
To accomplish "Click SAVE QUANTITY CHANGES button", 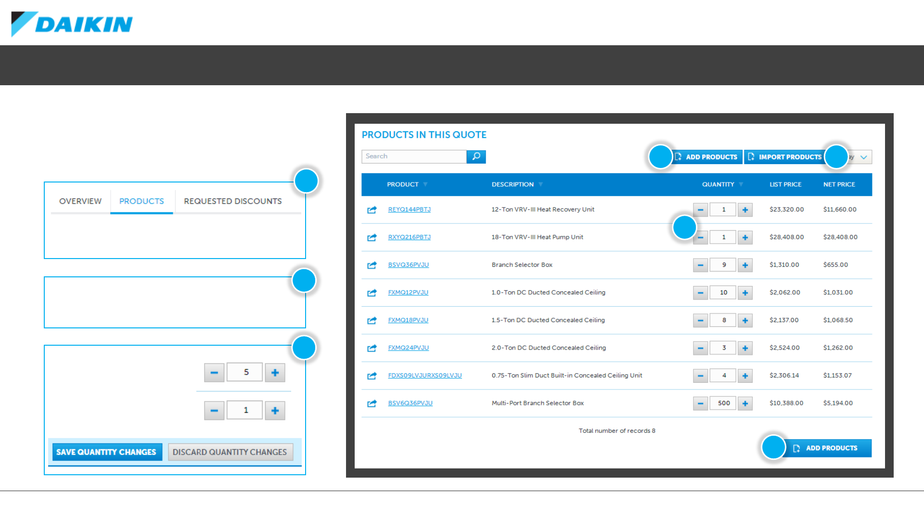I will [106, 452].
